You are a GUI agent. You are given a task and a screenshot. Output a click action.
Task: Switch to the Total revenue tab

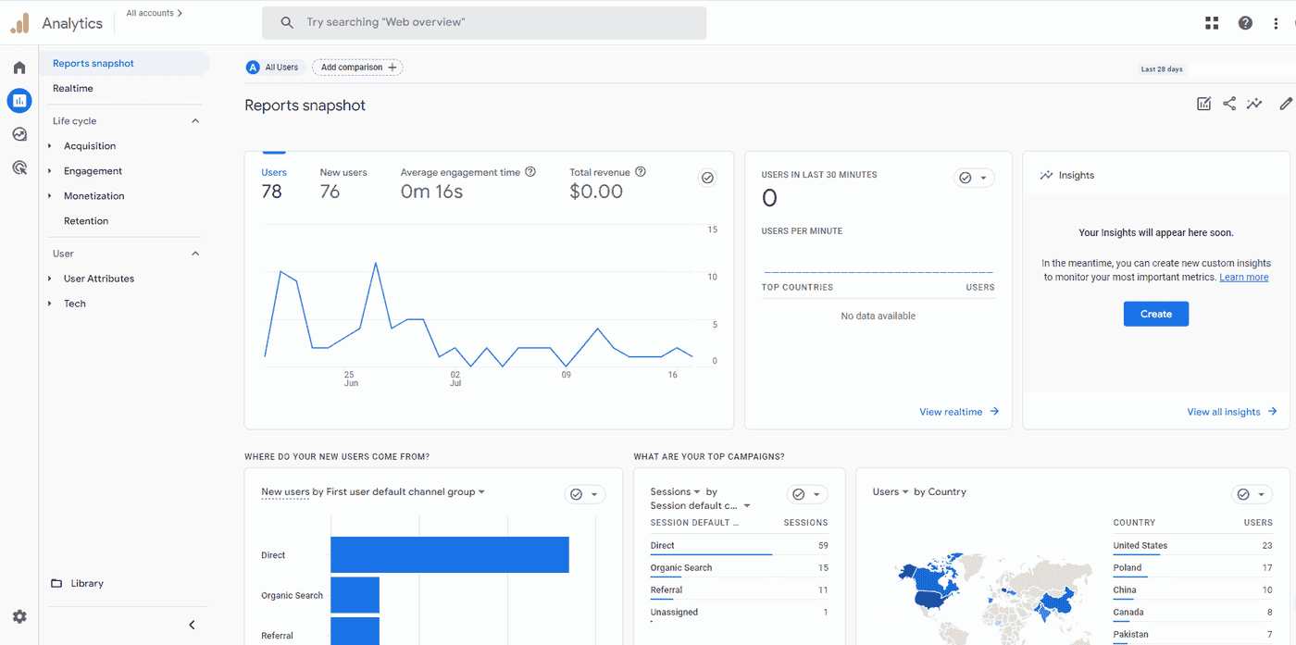click(607, 183)
